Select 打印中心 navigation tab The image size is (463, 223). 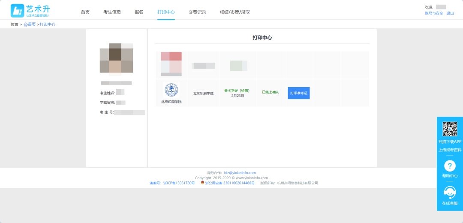(x=166, y=12)
